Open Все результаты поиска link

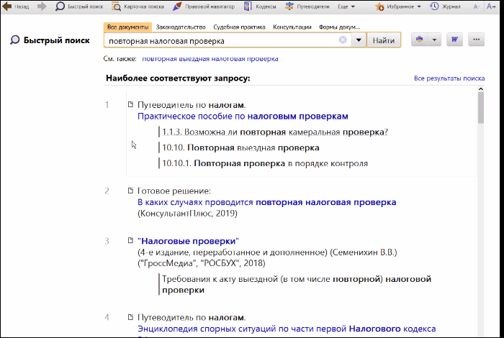point(449,78)
